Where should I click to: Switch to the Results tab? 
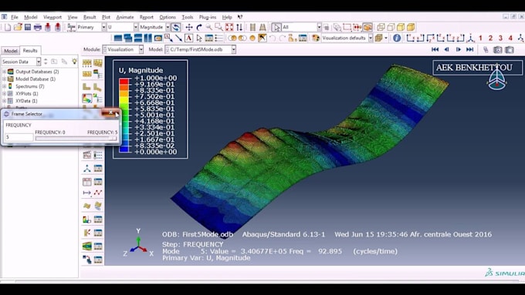[x=30, y=50]
